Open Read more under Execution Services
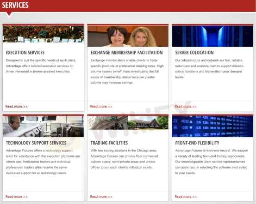 click(x=17, y=106)
